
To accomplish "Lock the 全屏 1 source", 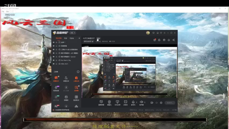I will 56,42.
